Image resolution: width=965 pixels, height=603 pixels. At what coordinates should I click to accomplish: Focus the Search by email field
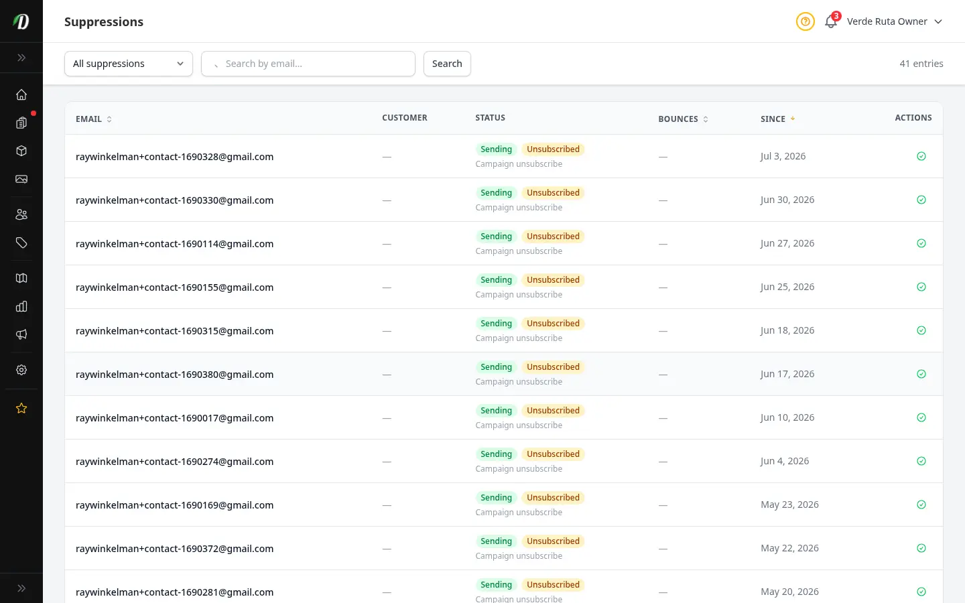308,64
